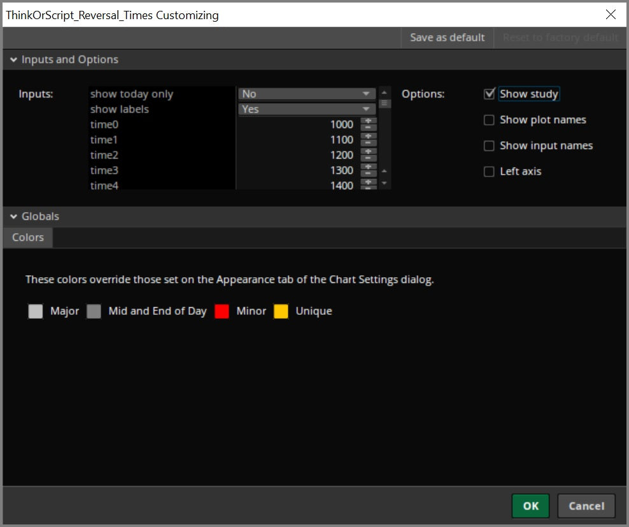Click the Cancel button
Viewport: 629px width, 527px height.
586,506
